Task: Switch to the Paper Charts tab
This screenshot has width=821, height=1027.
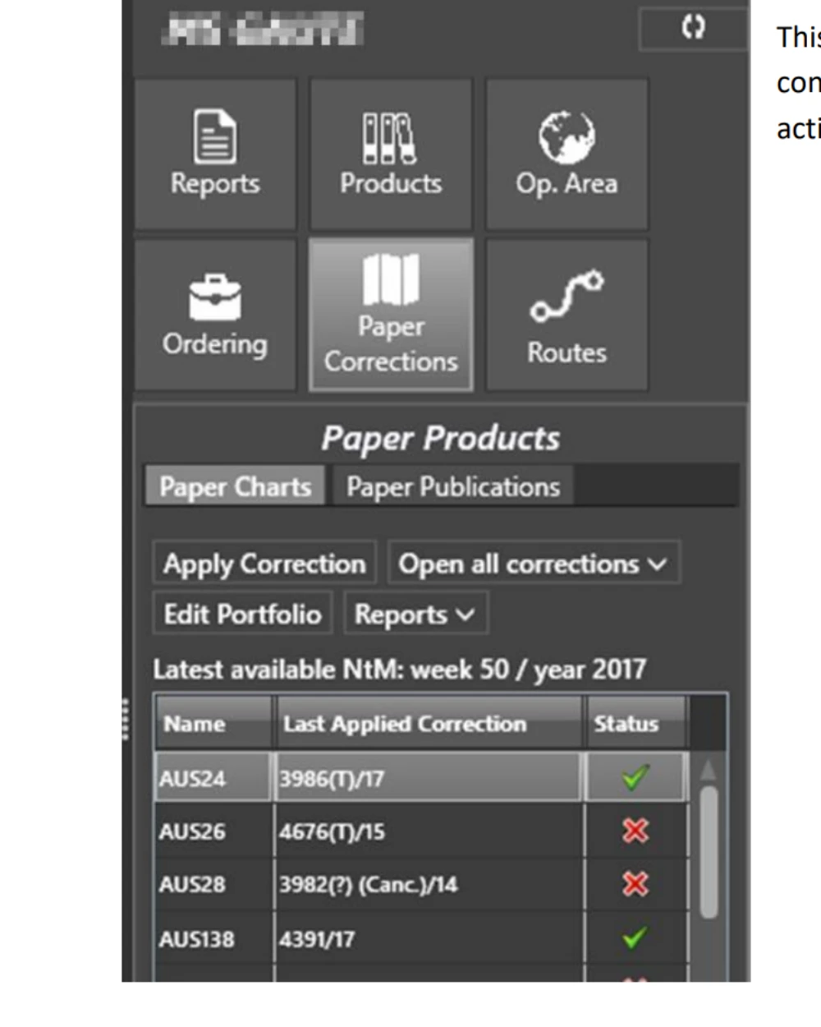Action: [235, 486]
